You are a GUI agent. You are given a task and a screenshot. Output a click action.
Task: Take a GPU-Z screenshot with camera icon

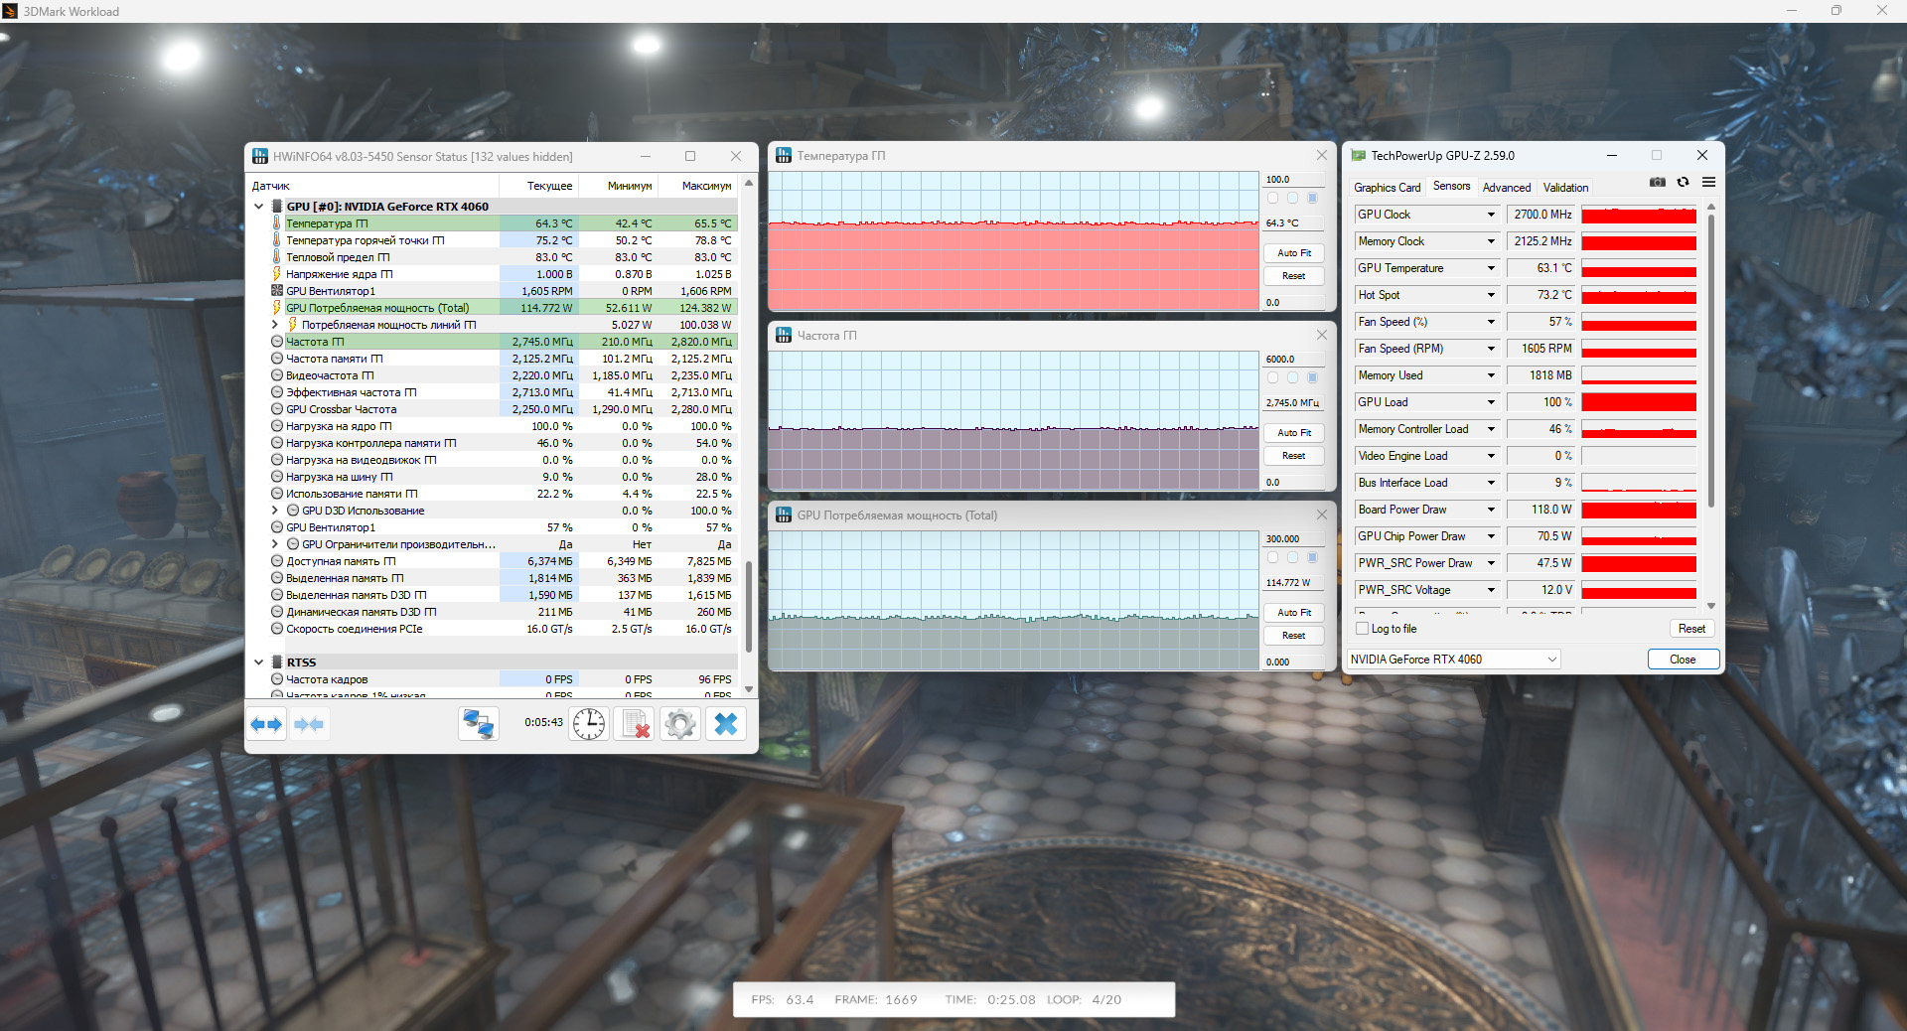click(1657, 182)
